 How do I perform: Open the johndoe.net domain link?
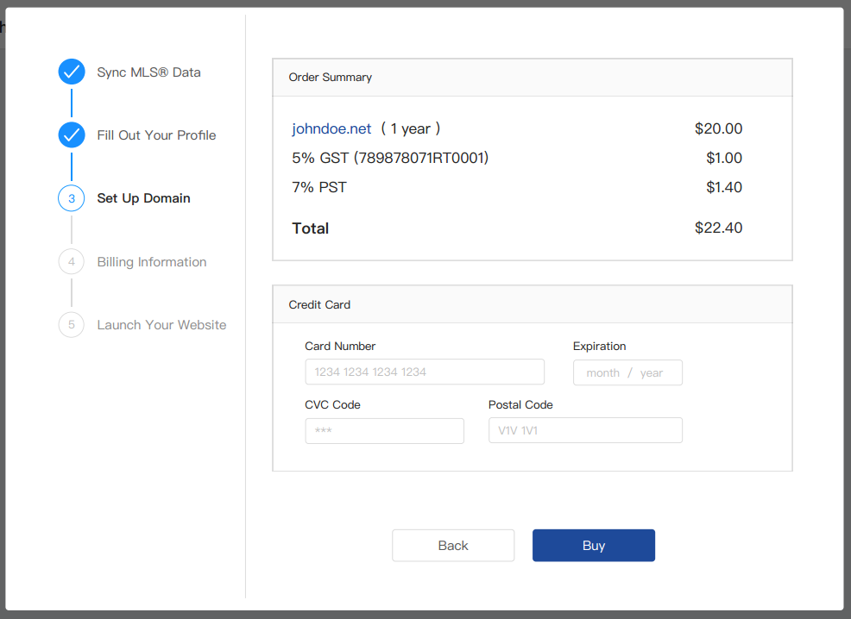pyautogui.click(x=331, y=128)
